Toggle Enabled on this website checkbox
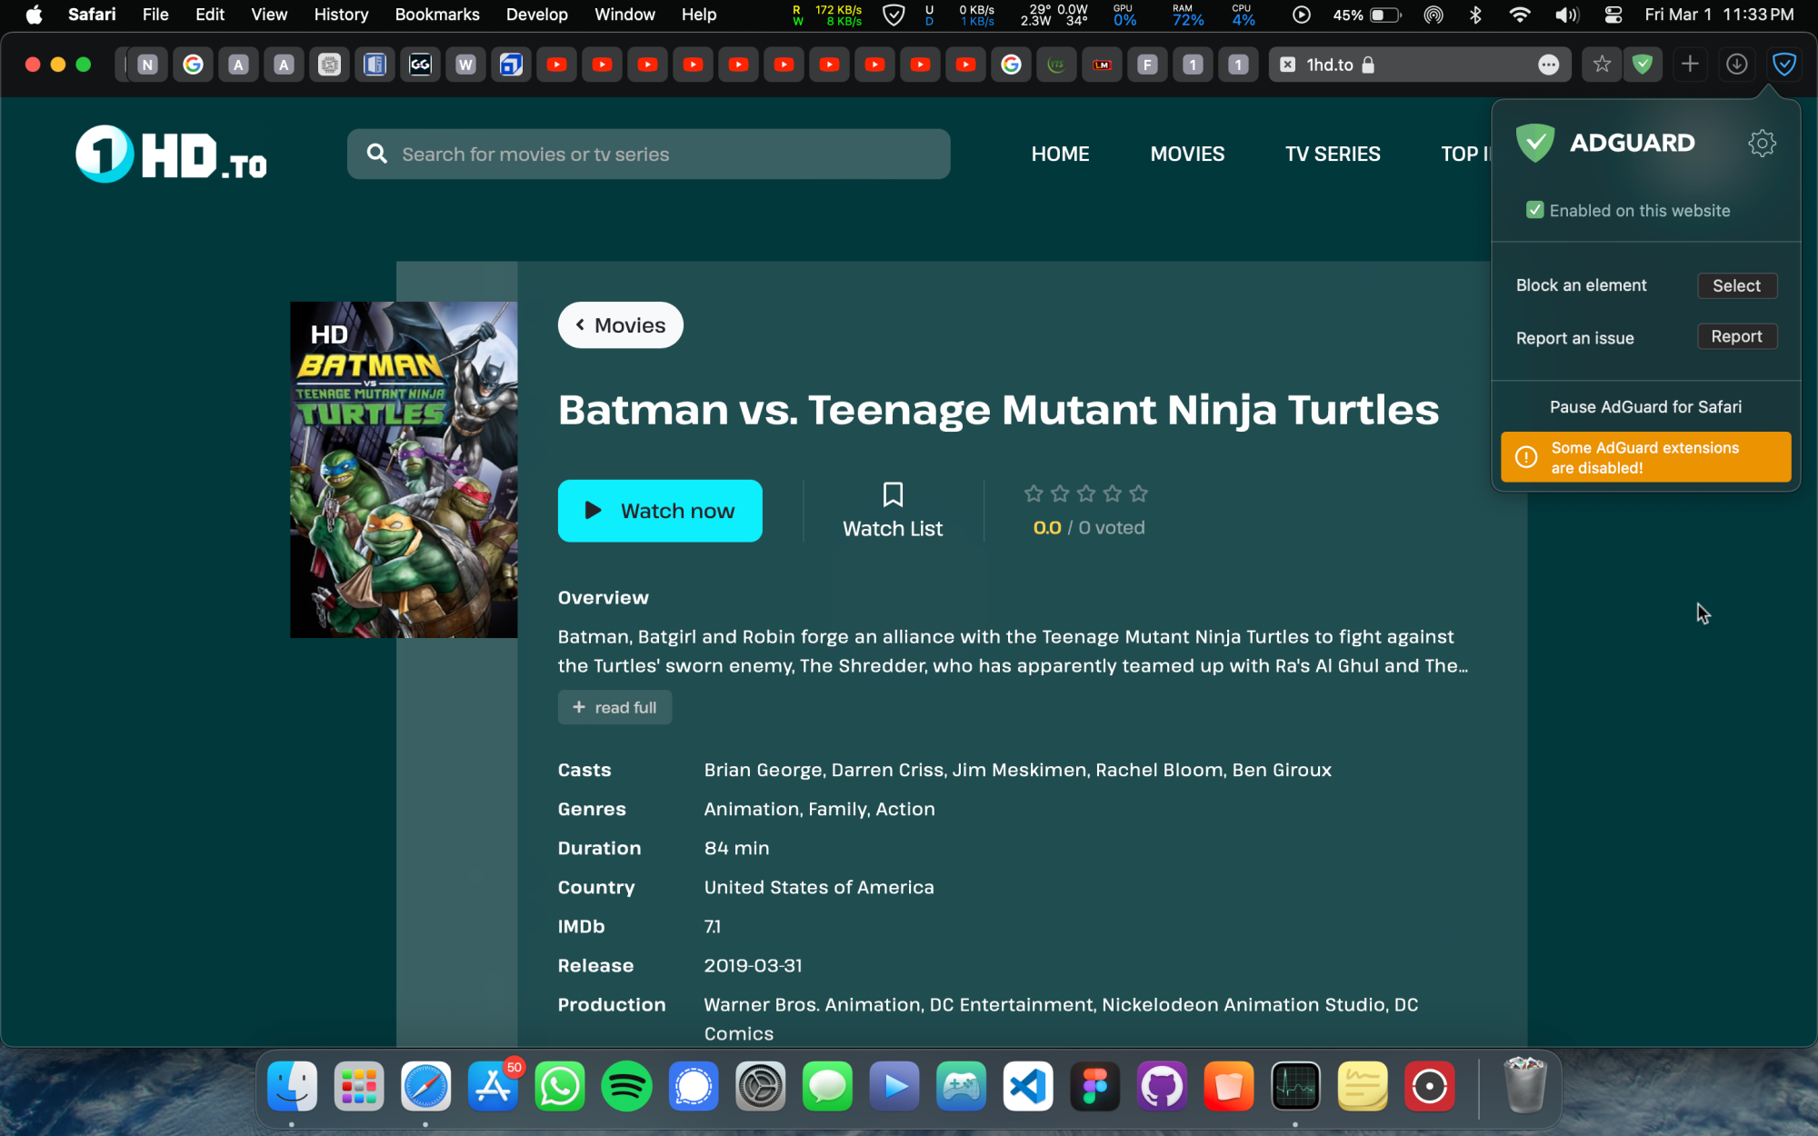Viewport: 1818px width, 1136px height. pyautogui.click(x=1535, y=210)
